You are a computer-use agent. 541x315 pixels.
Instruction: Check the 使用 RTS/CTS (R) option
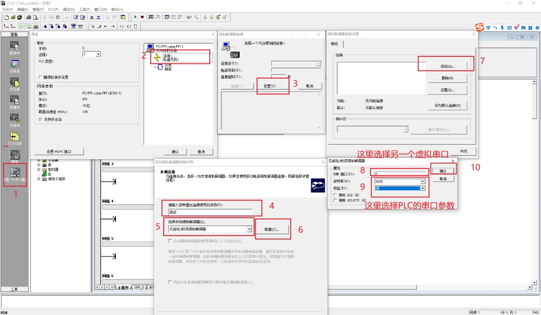point(335,200)
